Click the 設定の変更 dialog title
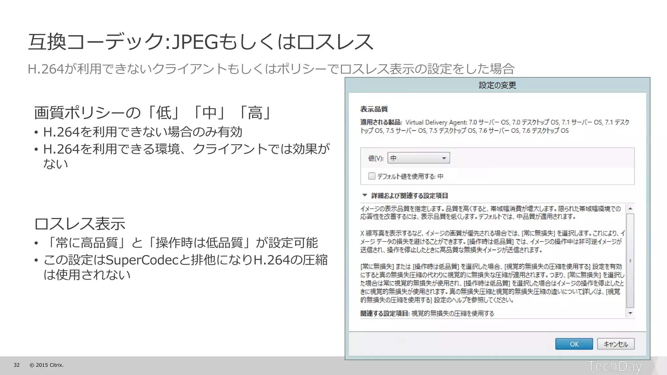Screen dimensions: 667x375 (x=497, y=85)
